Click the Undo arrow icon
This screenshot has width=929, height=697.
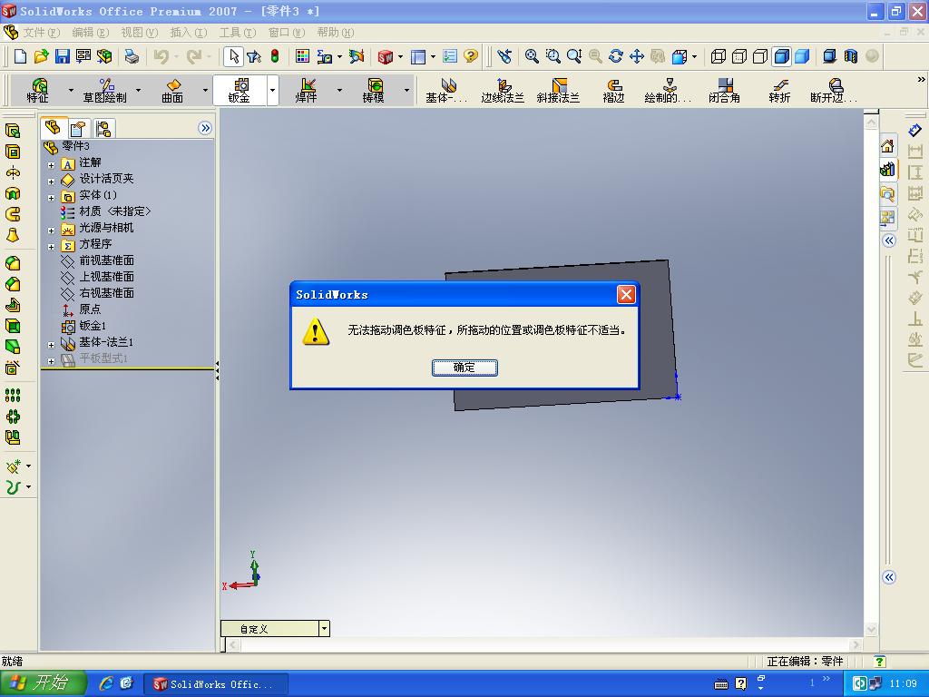coord(161,56)
